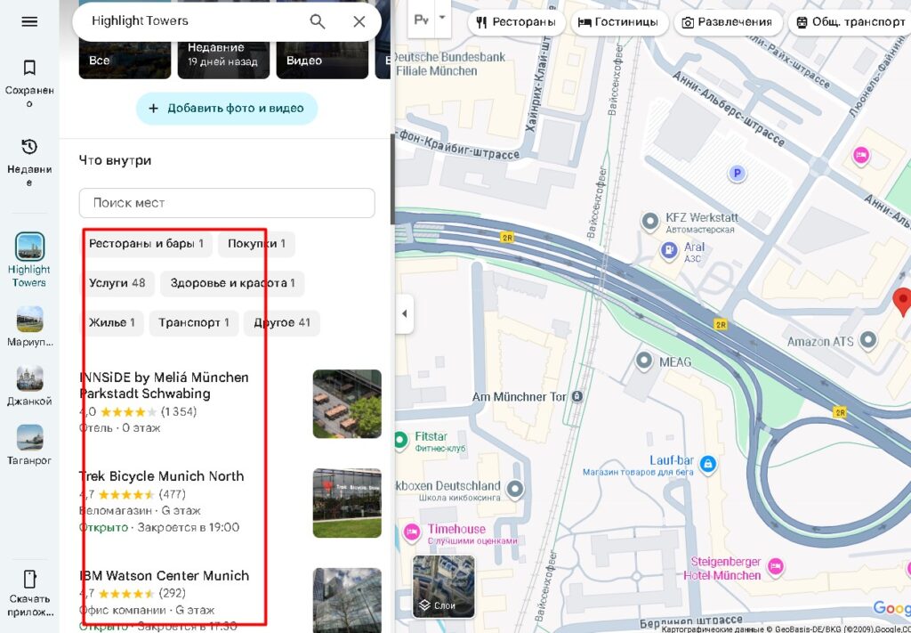Select the Рестораны map category chip

pos(517,22)
